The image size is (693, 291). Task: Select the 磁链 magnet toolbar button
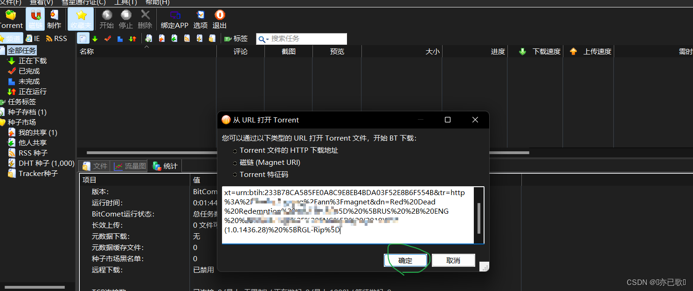point(35,19)
